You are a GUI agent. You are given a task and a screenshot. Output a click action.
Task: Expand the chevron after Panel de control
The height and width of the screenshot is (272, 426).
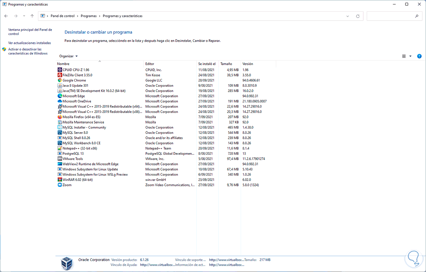pyautogui.click(x=78, y=16)
